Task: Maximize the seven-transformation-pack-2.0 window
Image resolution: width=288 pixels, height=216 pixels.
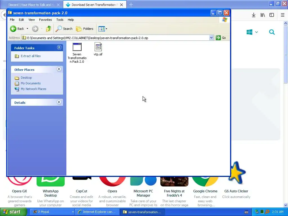Action: point(220,13)
